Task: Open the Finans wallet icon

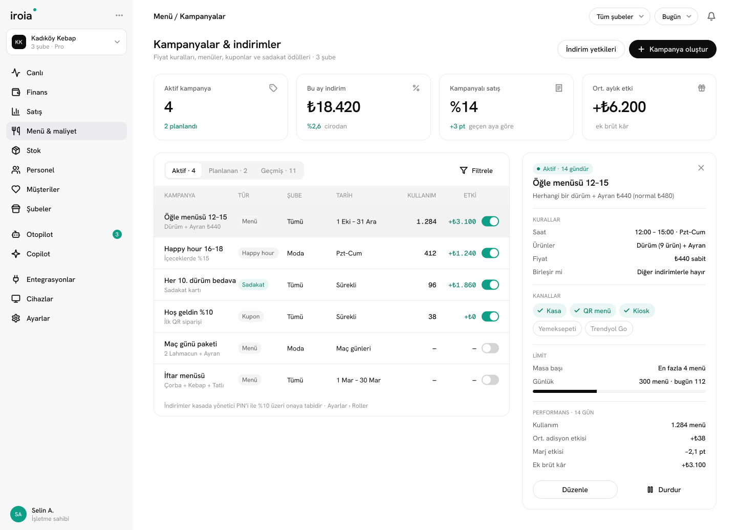Action: [16, 92]
